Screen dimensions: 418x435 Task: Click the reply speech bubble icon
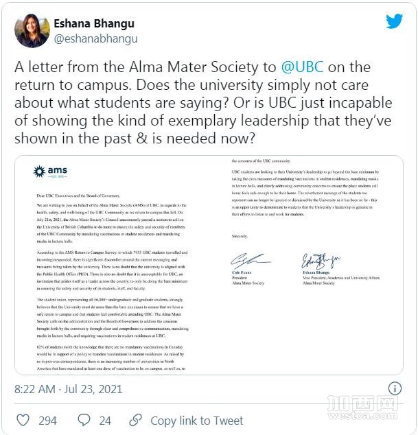pos(84,420)
